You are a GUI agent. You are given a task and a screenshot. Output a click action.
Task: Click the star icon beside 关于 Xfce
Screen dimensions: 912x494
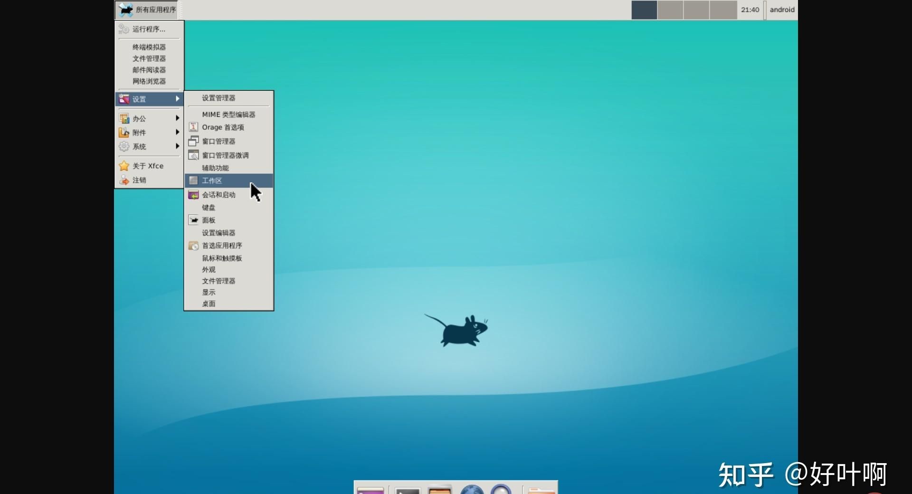point(124,166)
